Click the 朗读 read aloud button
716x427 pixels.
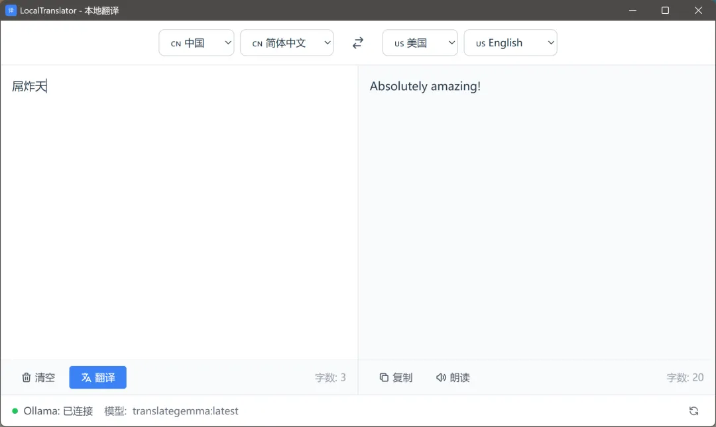(x=453, y=378)
